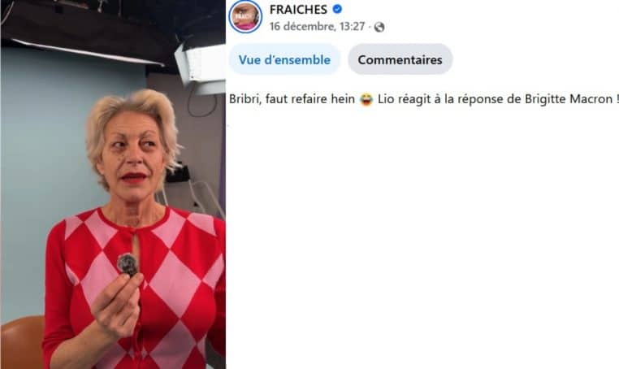
Task: Click the laughing emoji in the caption
Action: (366, 99)
